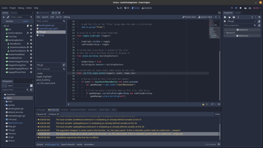
Task: Switch to Node tab beside Inspector
Action: point(238,13)
